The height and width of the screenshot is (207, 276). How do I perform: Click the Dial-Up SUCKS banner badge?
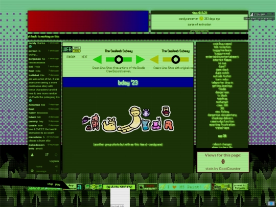click(x=120, y=187)
